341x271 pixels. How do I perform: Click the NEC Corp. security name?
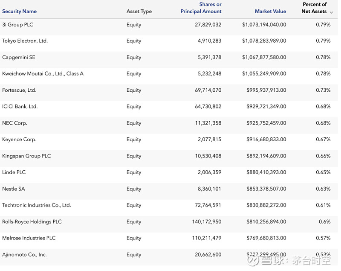(x=14, y=123)
